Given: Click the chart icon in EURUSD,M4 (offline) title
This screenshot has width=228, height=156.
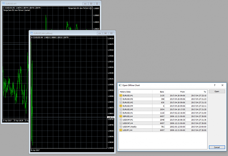Looking at the screenshot, I should (x=31, y=33).
